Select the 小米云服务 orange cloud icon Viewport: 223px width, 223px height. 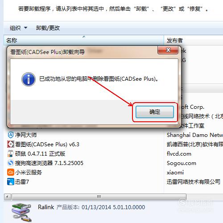tap(11, 172)
